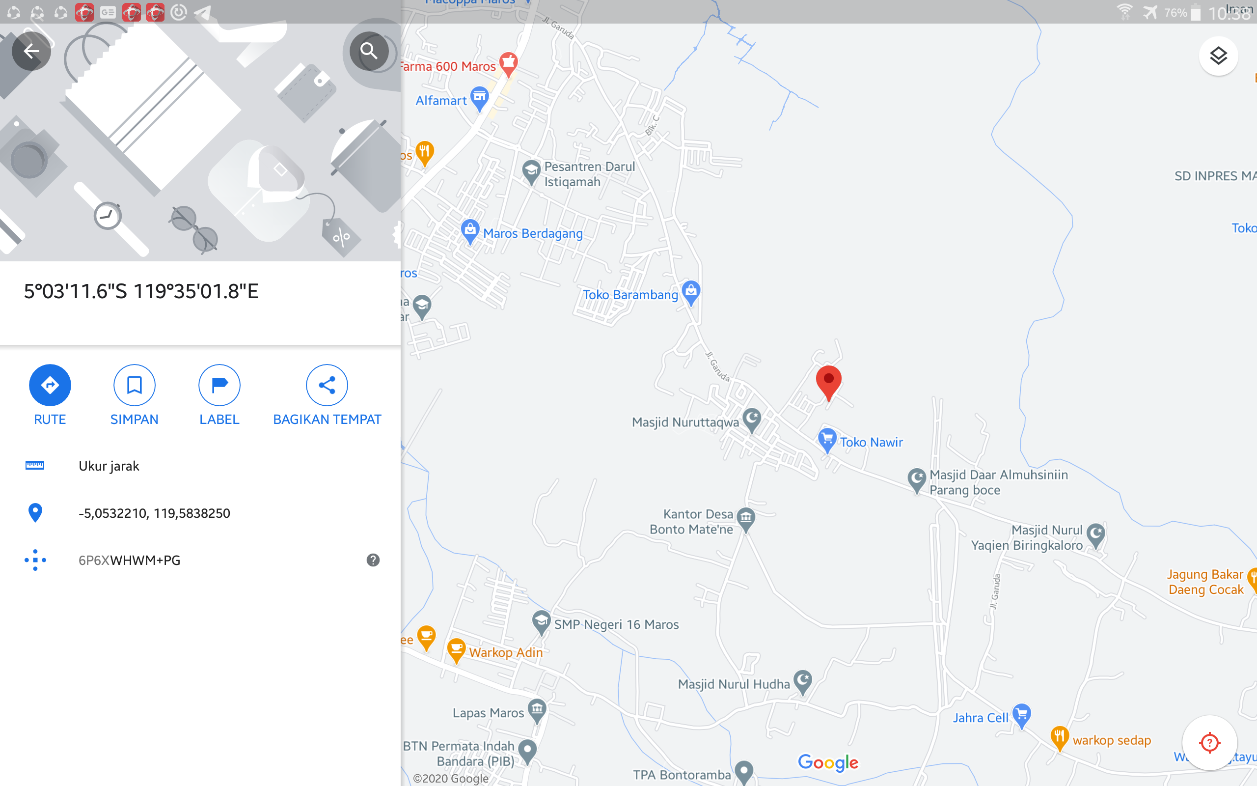Tap the 5°03'11.6"S 119°35'01.8"E title
Screen dimensions: 1257x786
(x=141, y=291)
